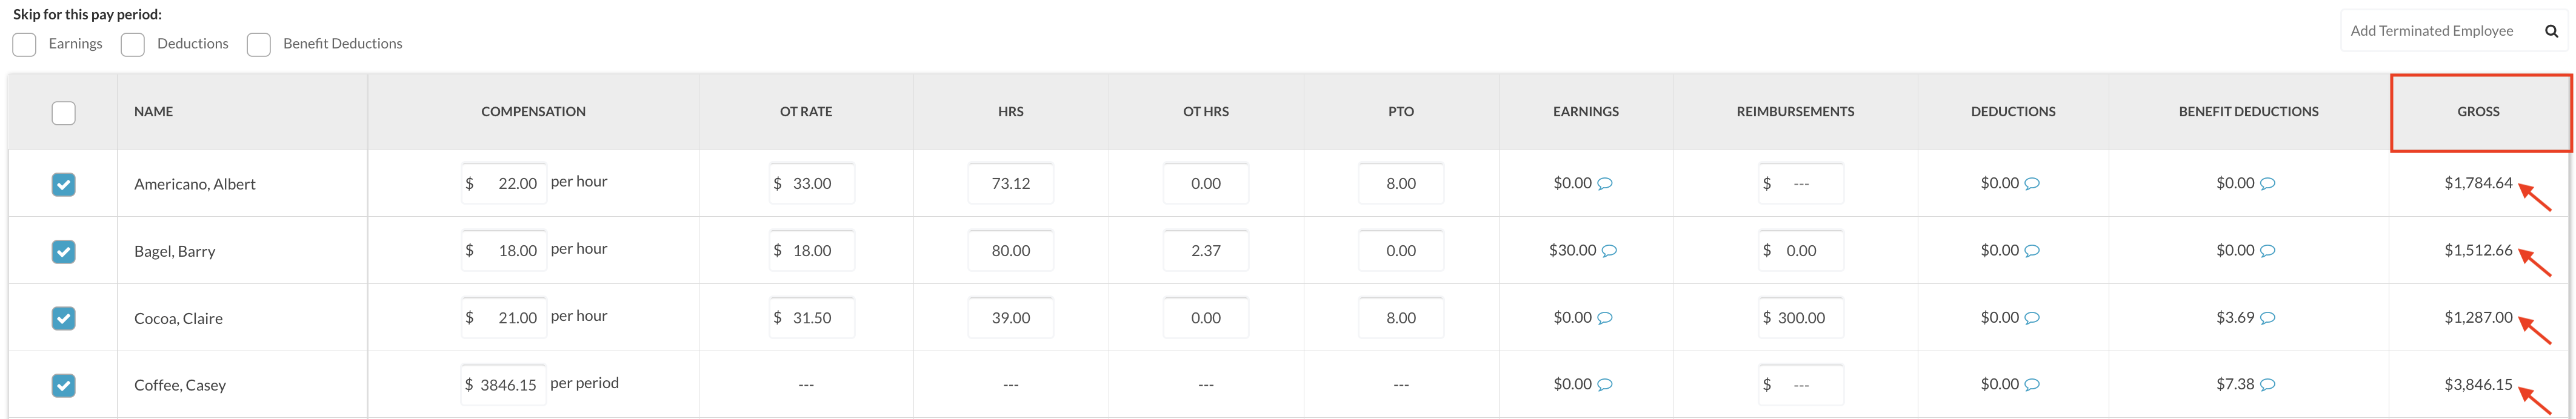Viewport: 2576px width, 419px height.
Task: Check the skip Earnings checkbox
Action: 25,45
